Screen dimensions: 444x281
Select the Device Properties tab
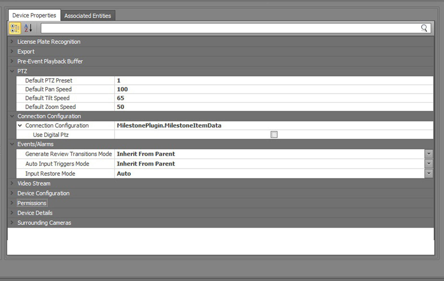pos(34,16)
